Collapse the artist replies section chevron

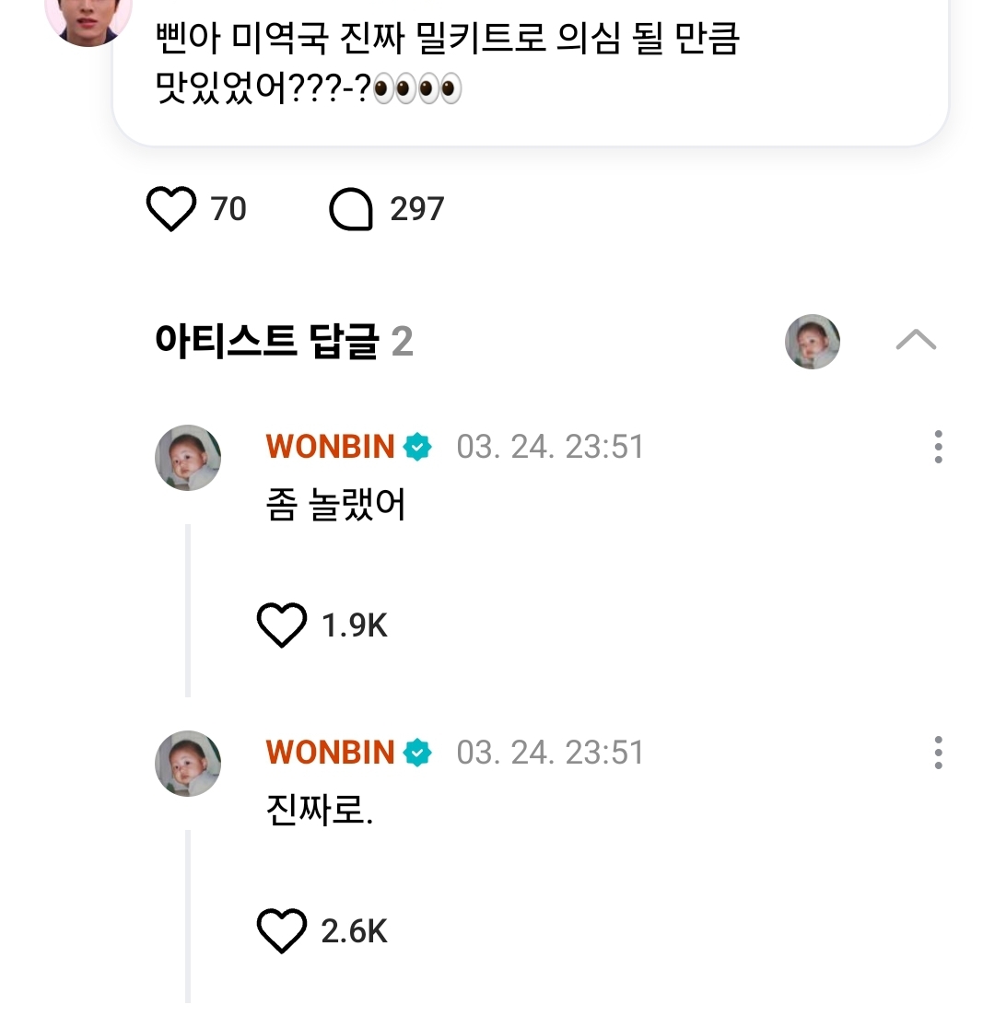click(916, 342)
